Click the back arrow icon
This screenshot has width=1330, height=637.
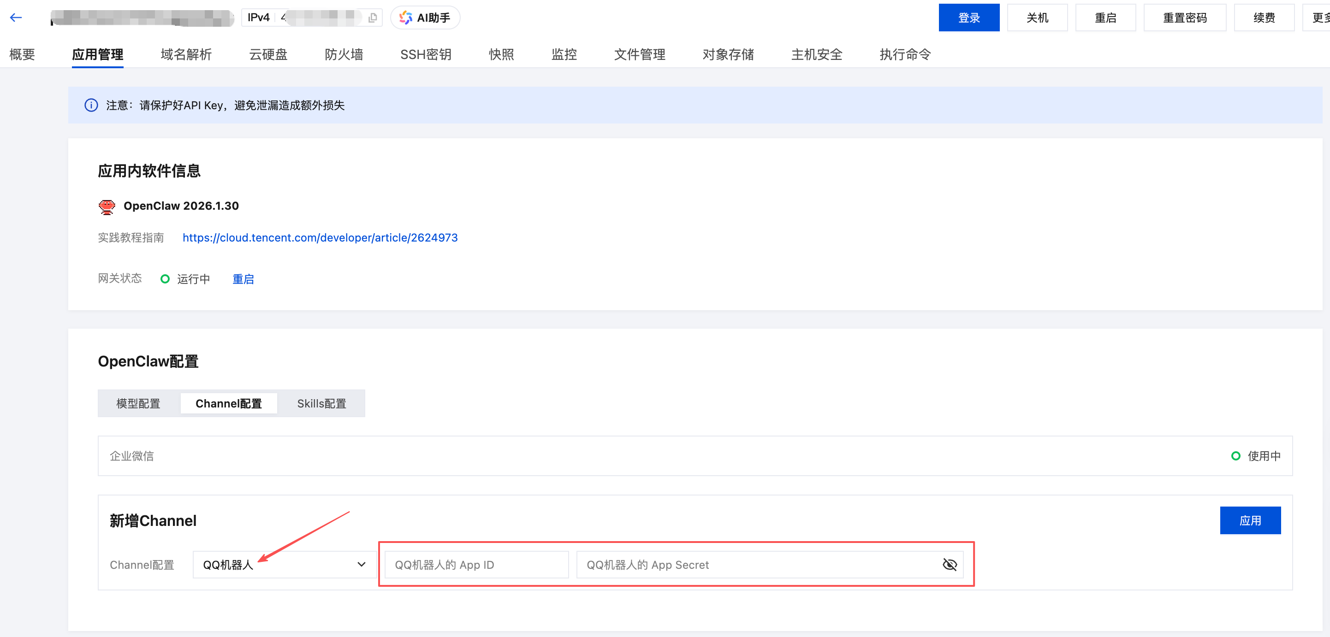[x=16, y=18]
